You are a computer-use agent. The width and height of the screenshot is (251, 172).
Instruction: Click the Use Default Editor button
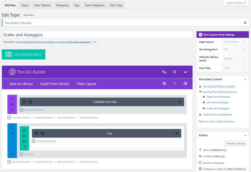(x=23, y=54)
